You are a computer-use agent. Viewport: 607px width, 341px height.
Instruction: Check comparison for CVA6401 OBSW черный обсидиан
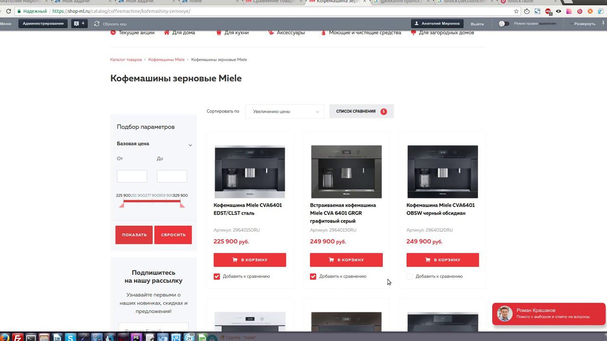tap(410, 277)
